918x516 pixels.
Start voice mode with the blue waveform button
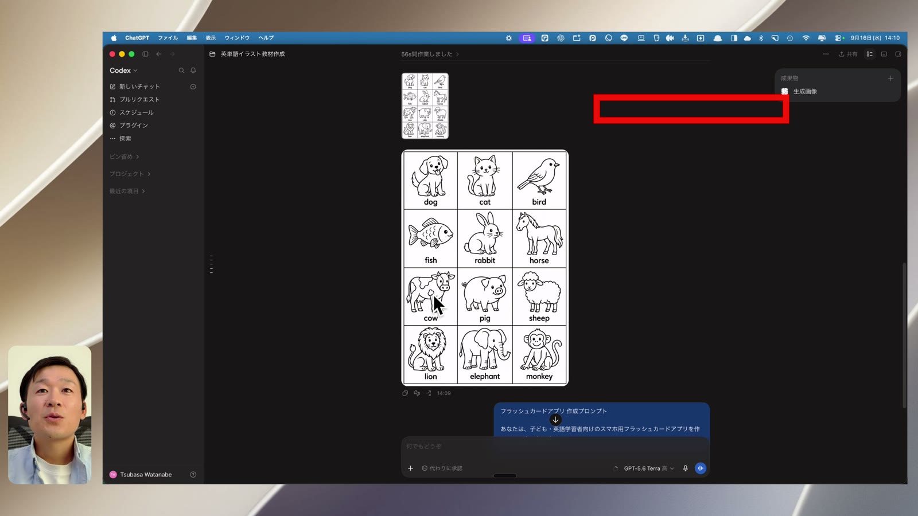[701, 468]
